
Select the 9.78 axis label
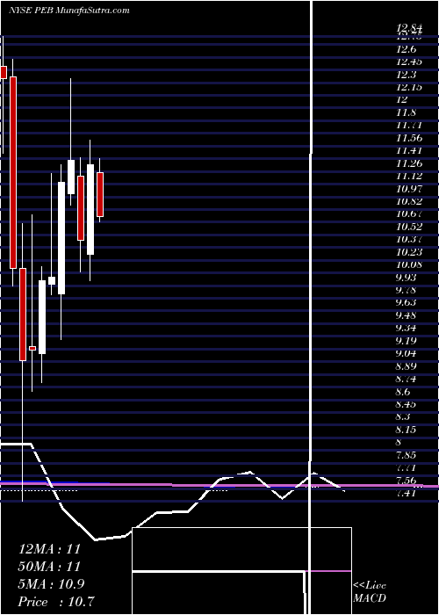coord(406,290)
